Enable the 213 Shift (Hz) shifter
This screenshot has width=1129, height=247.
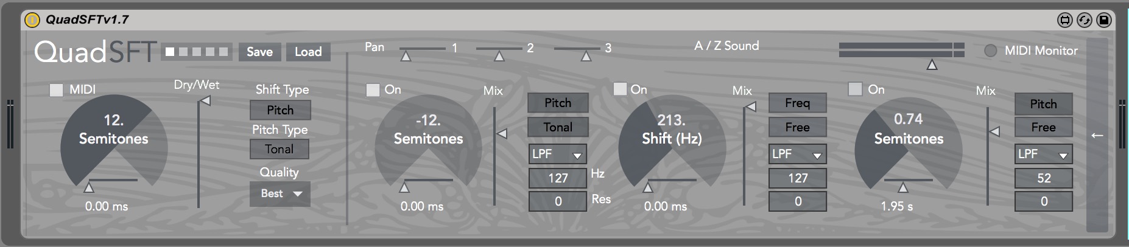pyautogui.click(x=620, y=89)
